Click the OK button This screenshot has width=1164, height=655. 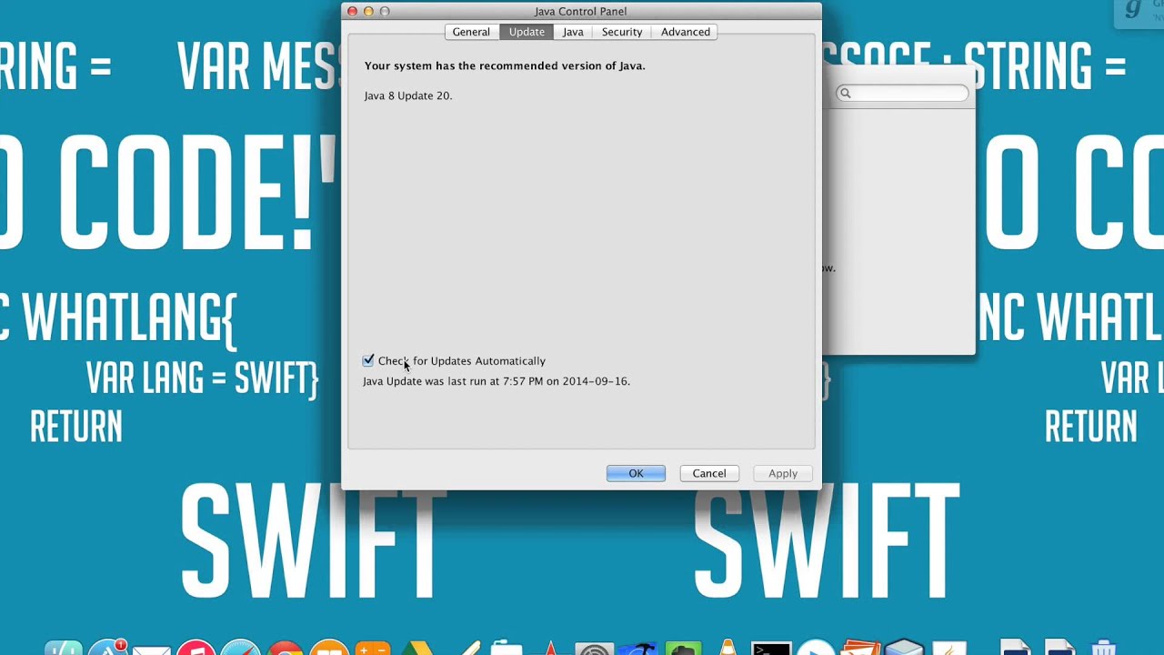click(636, 473)
